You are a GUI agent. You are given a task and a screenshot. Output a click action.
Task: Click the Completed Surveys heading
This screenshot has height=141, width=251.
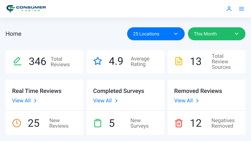tap(119, 91)
